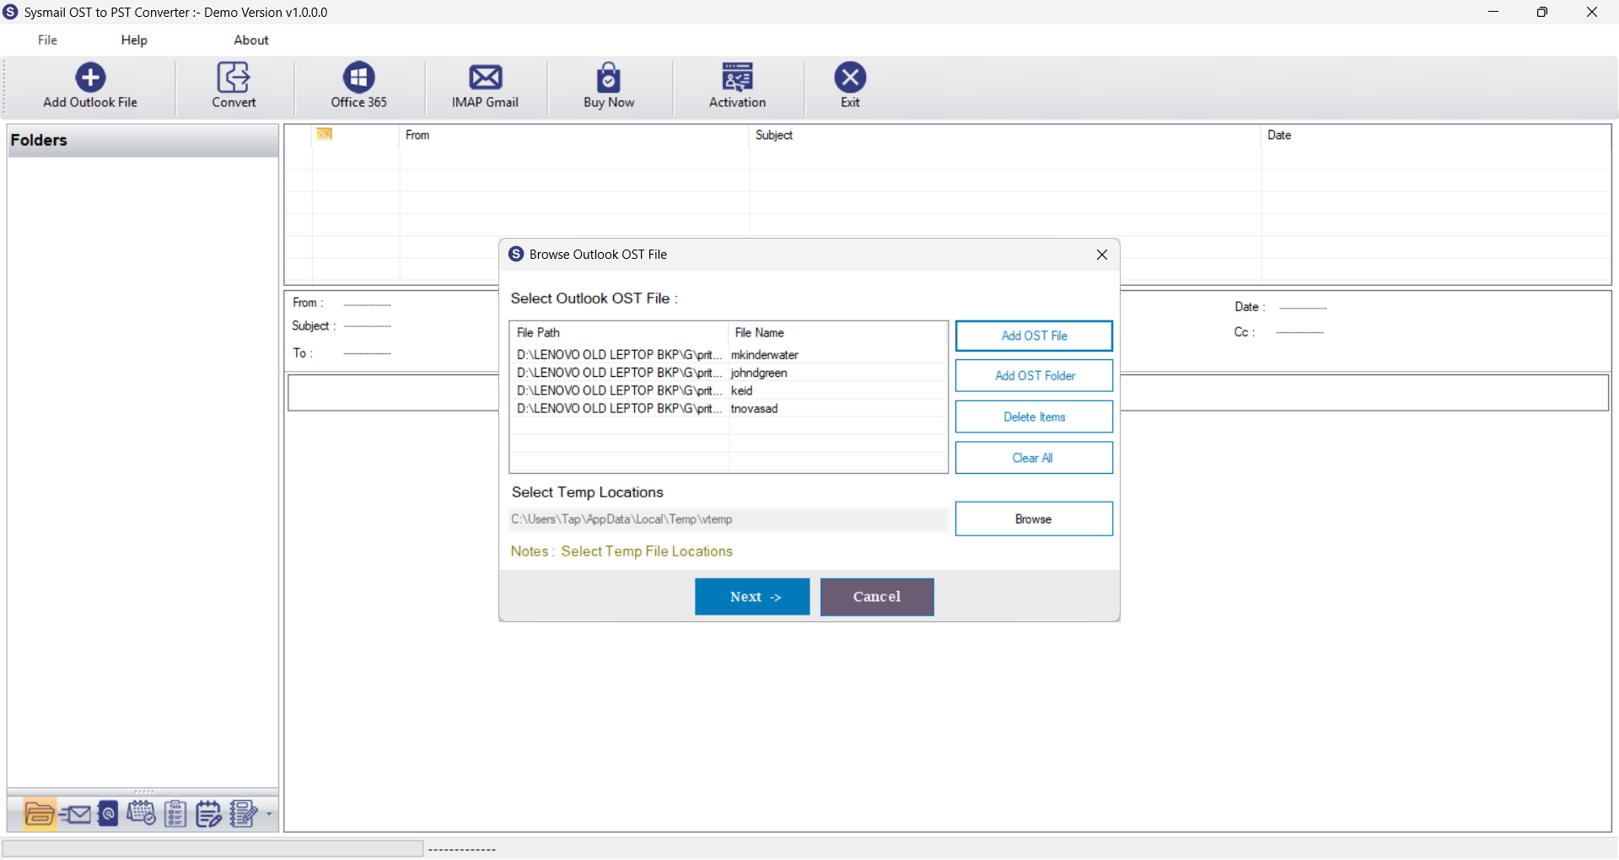Open the Activation tool
This screenshot has height=860, width=1619.
pos(737,85)
